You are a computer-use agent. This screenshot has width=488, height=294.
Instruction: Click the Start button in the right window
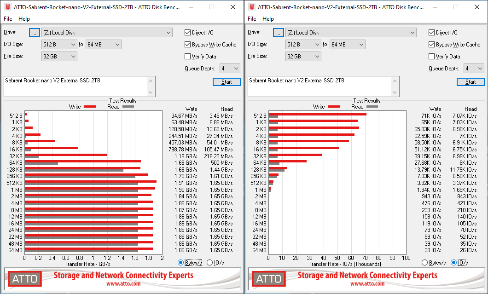pyautogui.click(x=470, y=82)
